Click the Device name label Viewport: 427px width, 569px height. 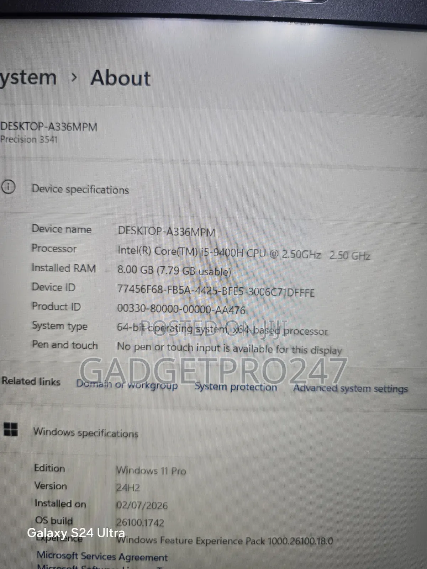(x=62, y=229)
